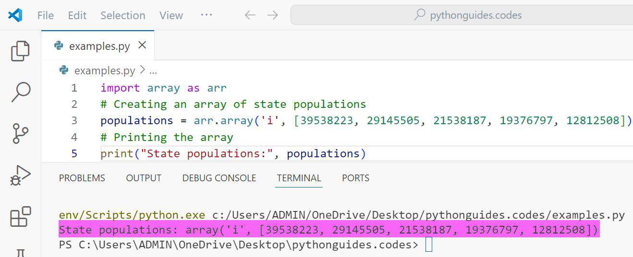
Task: Open the Edit menu
Action: [77, 15]
